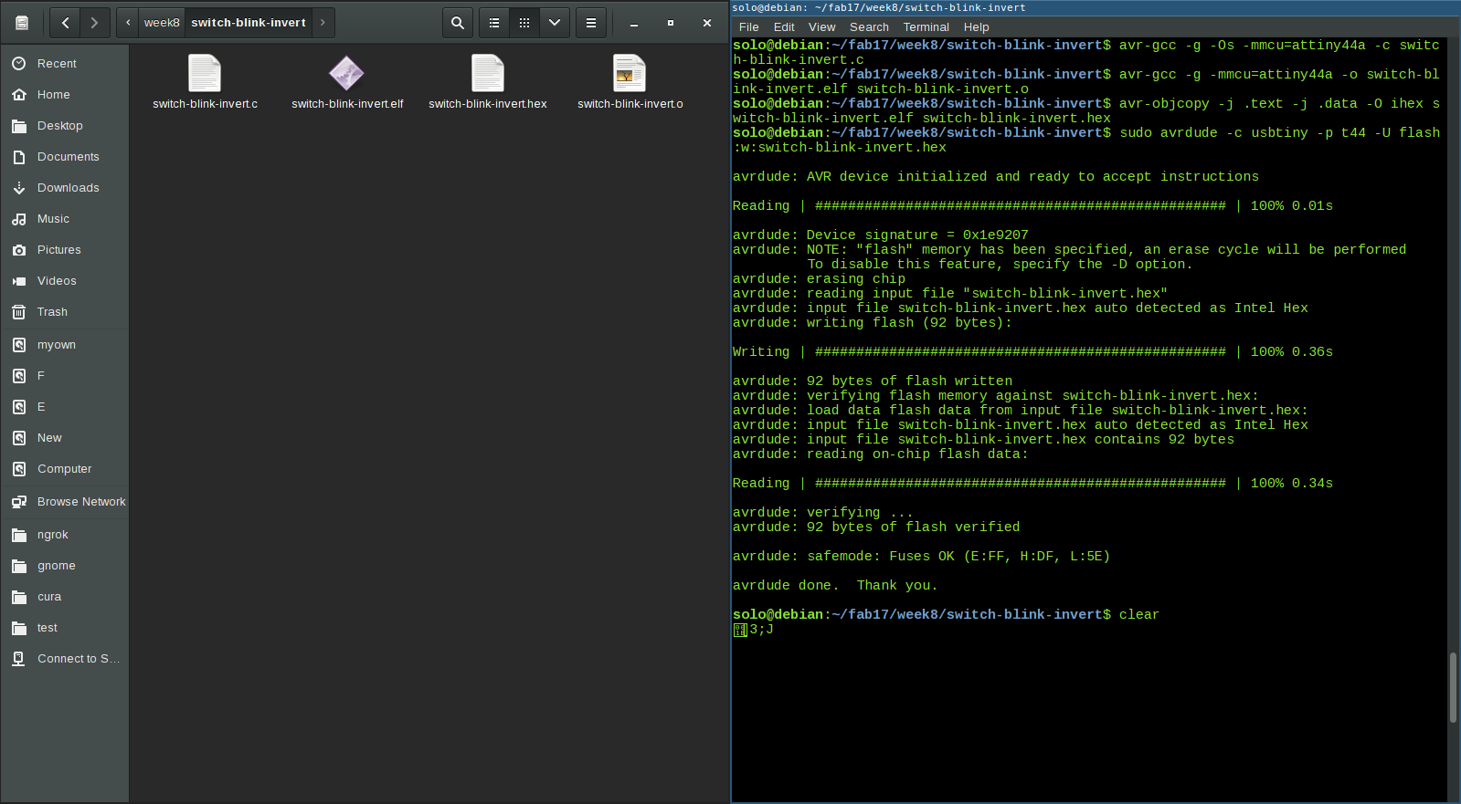Open the terminal View menu
Image resolution: width=1461 pixels, height=804 pixels.
(821, 27)
